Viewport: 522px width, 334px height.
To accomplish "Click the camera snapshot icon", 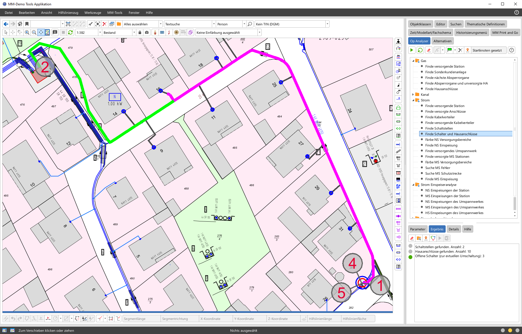I will [147, 32].
